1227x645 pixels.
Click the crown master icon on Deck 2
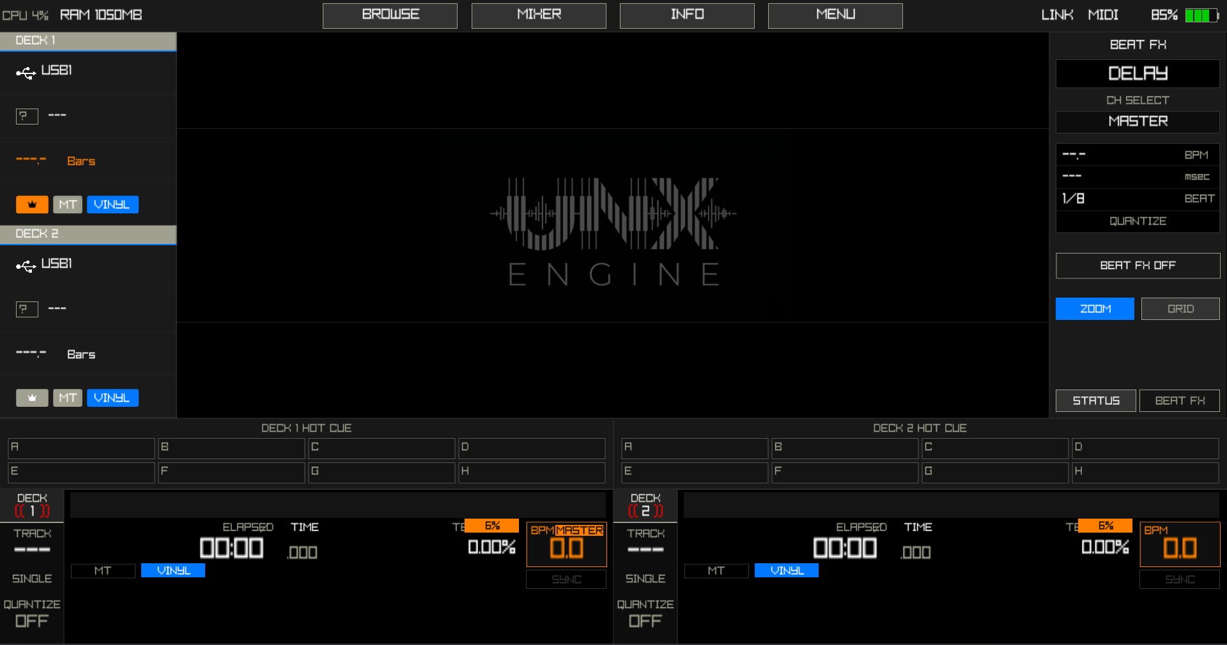tap(32, 398)
